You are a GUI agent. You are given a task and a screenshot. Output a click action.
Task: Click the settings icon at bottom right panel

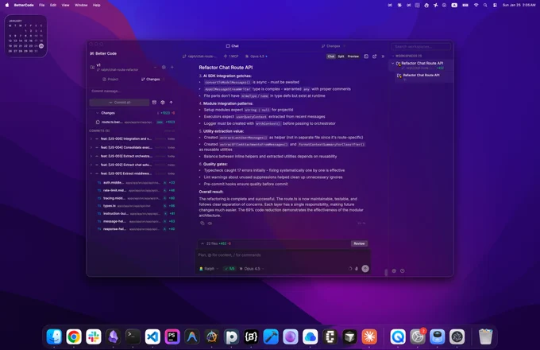394,271
